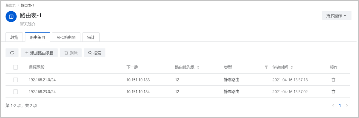Switch to the 总览 tab
This screenshot has width=359, height=118.
(x=14, y=37)
